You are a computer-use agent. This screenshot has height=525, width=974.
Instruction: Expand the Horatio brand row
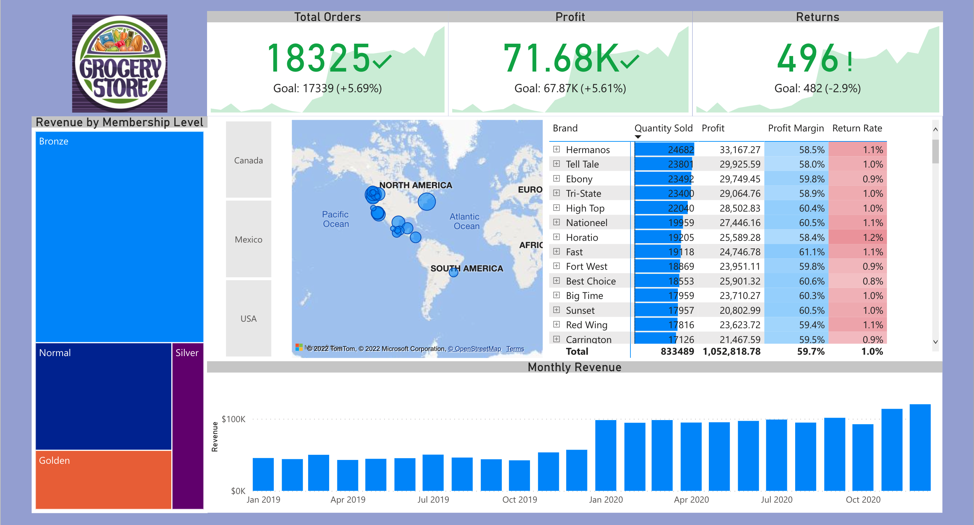pyautogui.click(x=556, y=237)
